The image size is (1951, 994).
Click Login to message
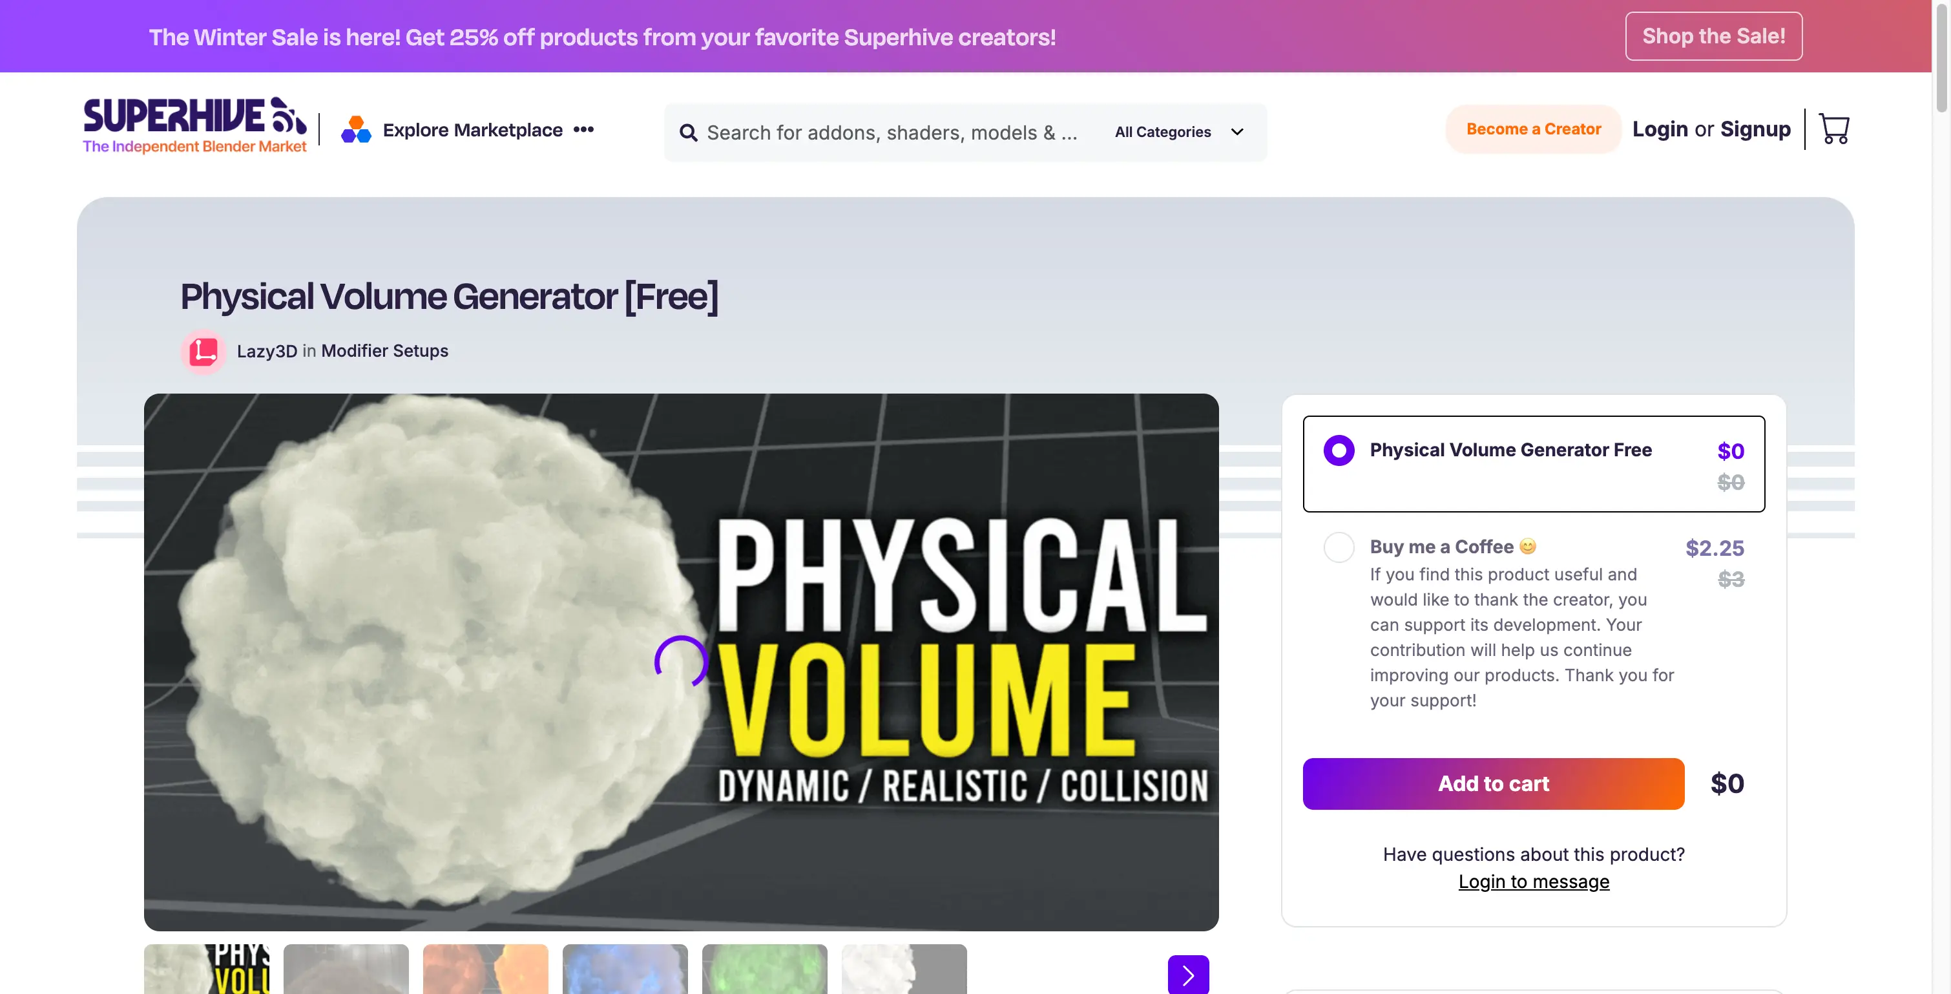tap(1534, 881)
